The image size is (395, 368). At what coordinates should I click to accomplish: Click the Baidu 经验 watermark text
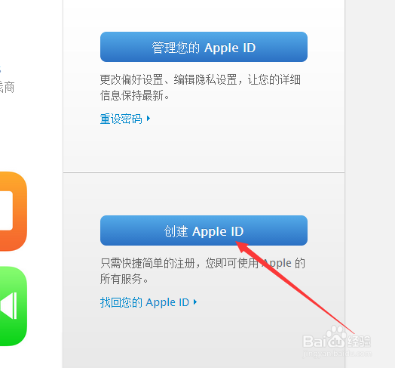coord(359,341)
